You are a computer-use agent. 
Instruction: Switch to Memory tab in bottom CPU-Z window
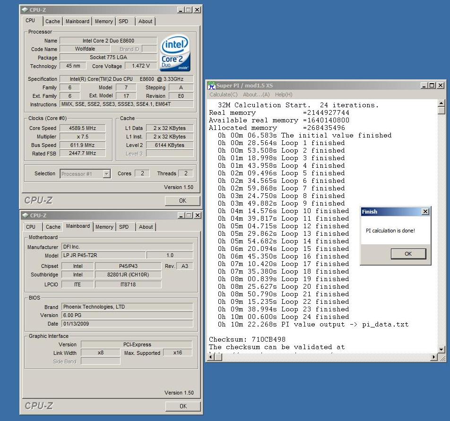[x=104, y=227]
